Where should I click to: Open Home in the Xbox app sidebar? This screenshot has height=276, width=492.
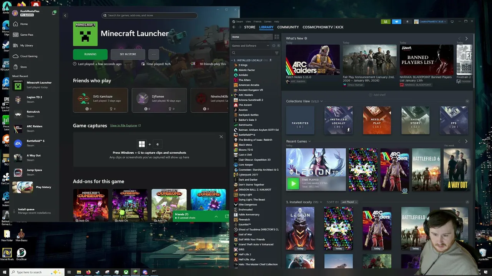20,24
